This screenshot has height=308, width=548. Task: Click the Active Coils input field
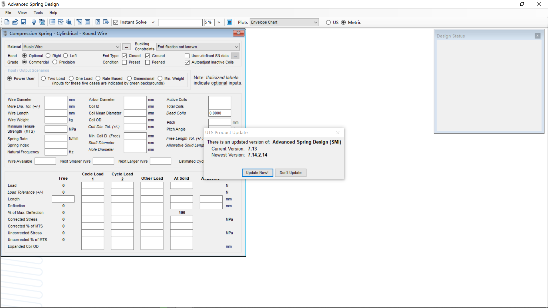(219, 100)
